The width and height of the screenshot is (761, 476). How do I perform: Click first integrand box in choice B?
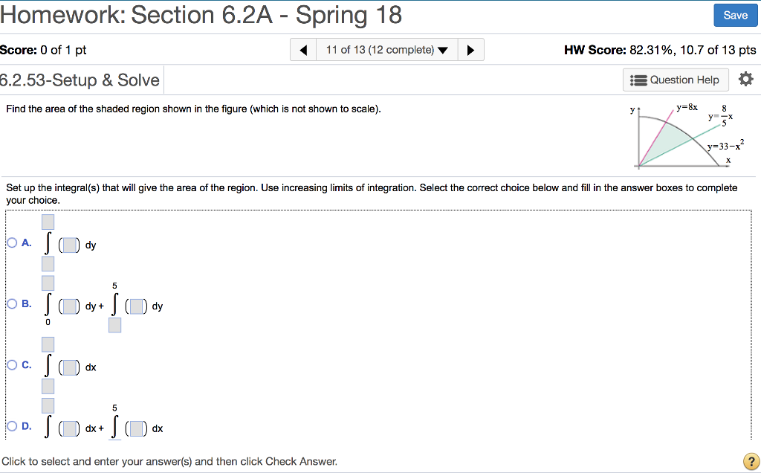(69, 306)
